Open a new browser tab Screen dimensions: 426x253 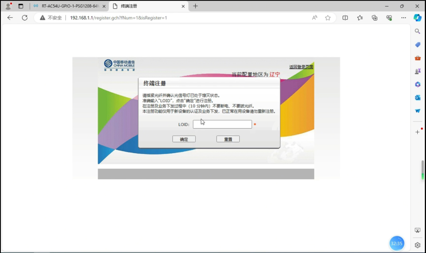click(196, 6)
